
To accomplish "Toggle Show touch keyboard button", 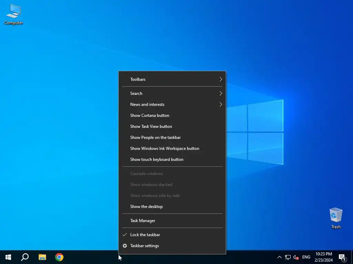I will click(x=172, y=159).
